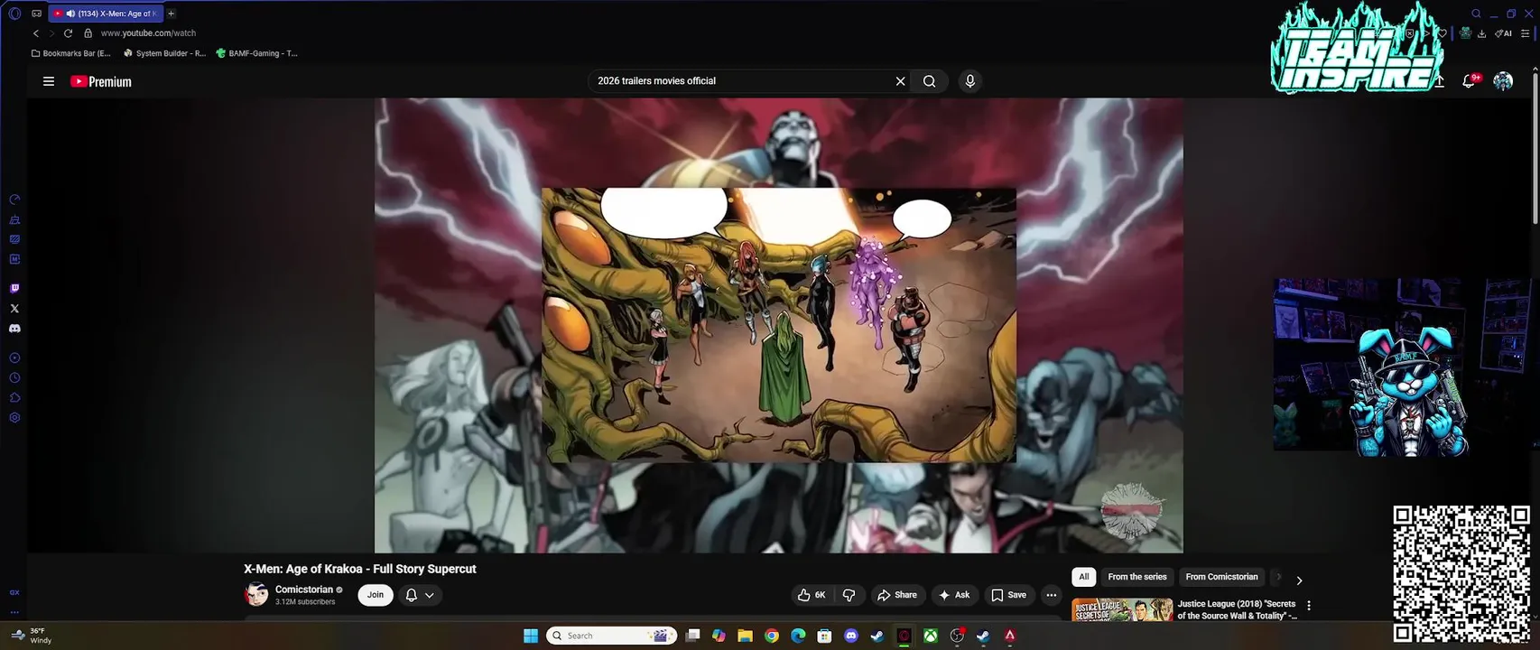Show more filter chips arrow

(x=1299, y=580)
